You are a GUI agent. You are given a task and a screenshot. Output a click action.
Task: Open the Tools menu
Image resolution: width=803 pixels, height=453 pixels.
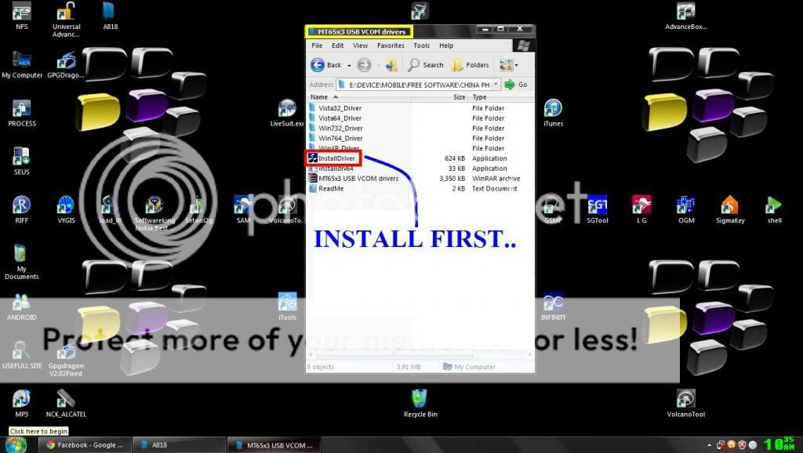[421, 45]
